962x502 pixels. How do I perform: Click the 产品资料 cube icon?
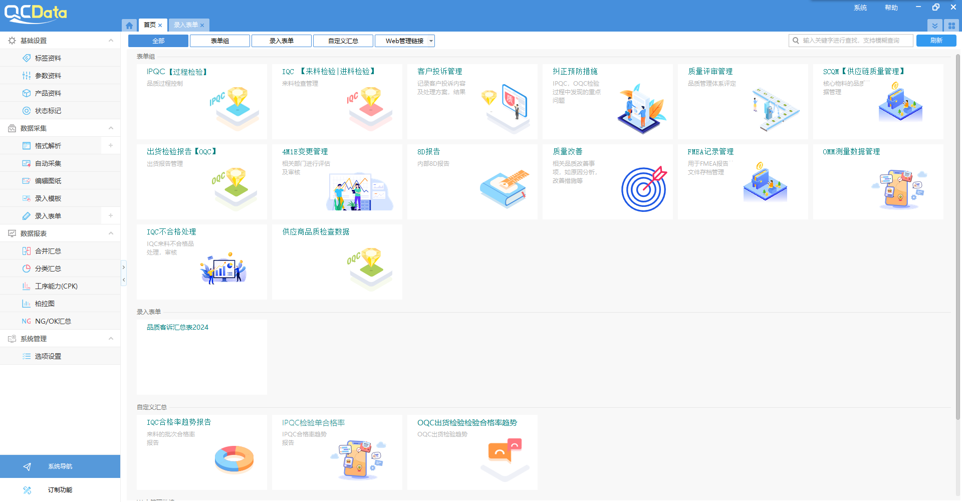click(x=27, y=93)
